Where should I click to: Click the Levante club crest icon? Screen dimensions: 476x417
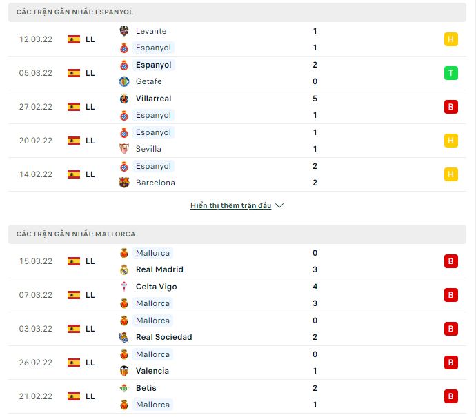click(124, 31)
